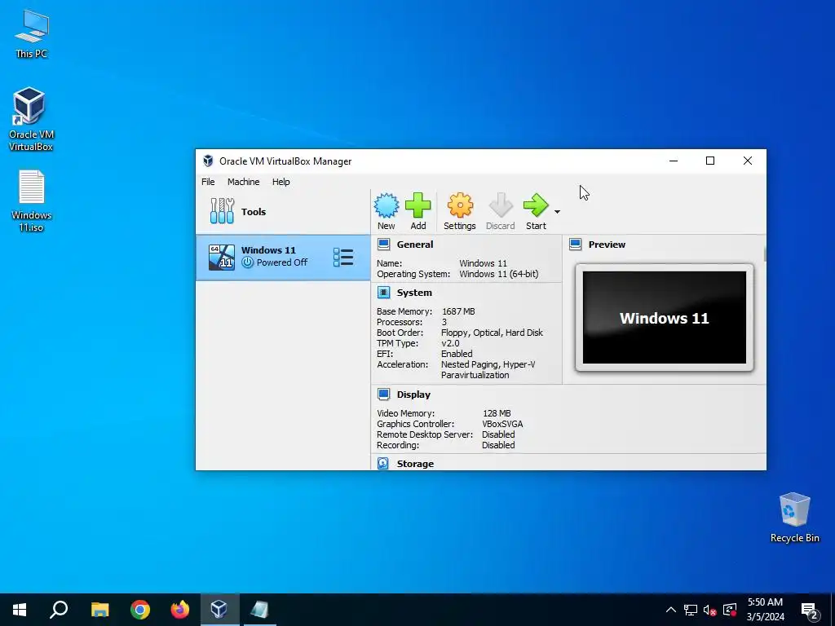Maximize the VirtualBox Manager window
The image size is (835, 626).
click(710, 161)
